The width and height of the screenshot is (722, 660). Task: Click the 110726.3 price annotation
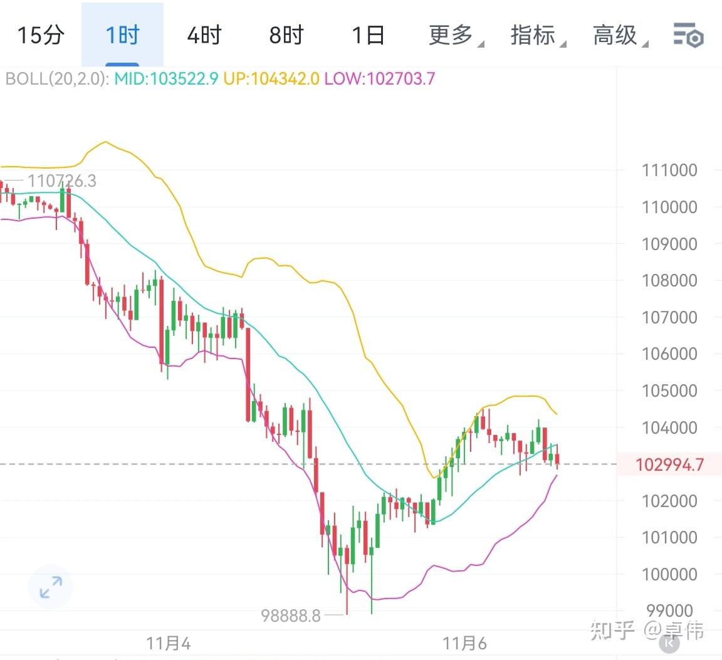point(63,181)
